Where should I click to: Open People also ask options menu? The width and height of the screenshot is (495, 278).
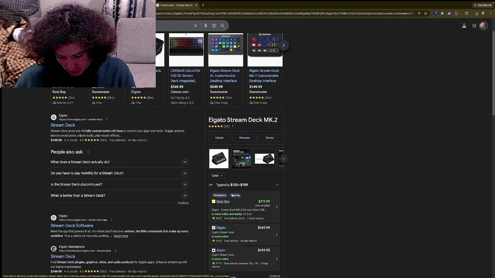[88, 152]
